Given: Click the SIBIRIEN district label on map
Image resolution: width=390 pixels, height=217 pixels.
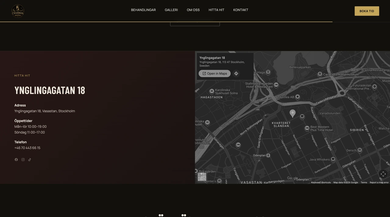Looking at the screenshot, I should click(x=357, y=130).
